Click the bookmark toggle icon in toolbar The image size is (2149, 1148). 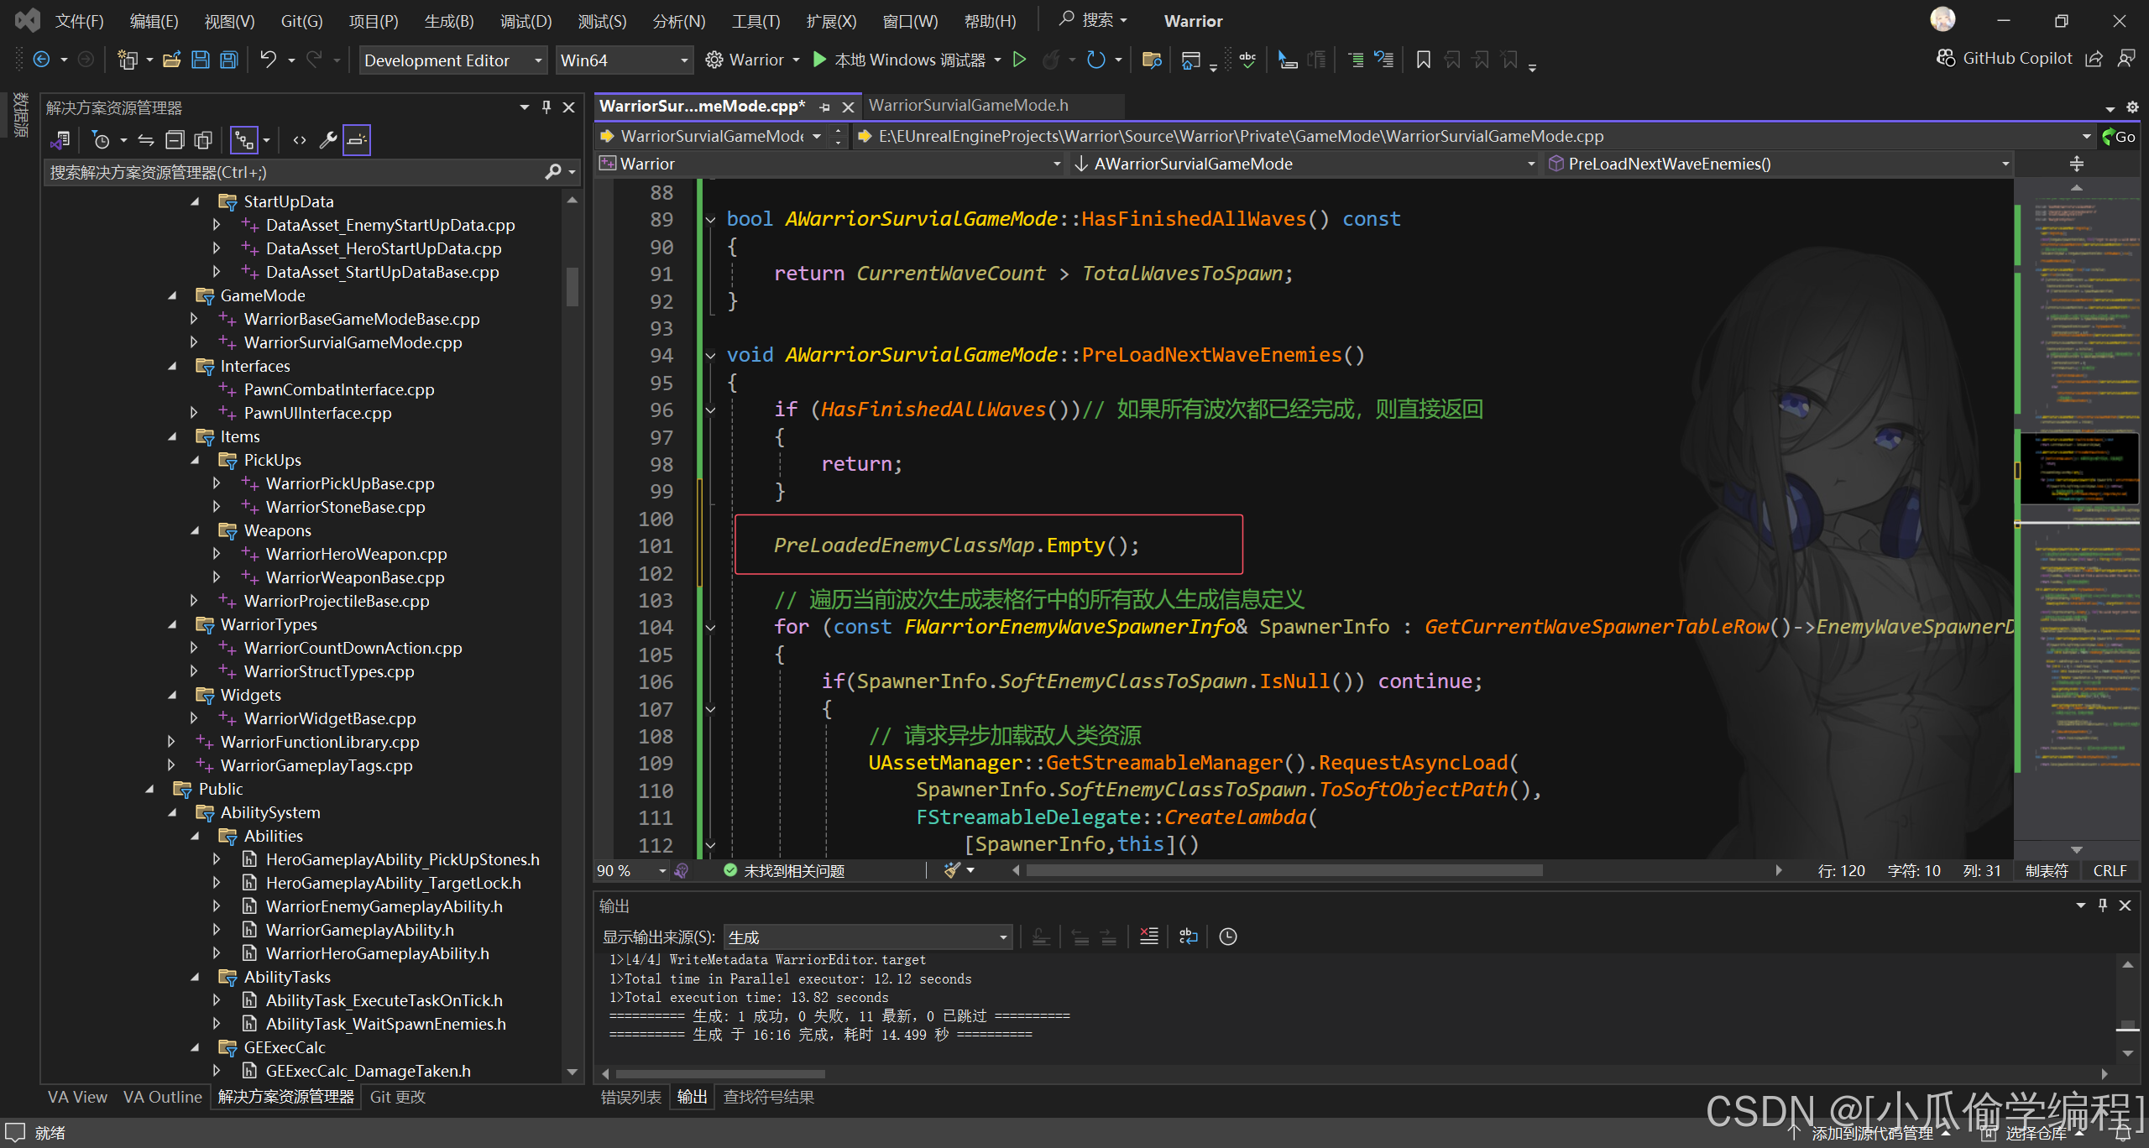1423,60
